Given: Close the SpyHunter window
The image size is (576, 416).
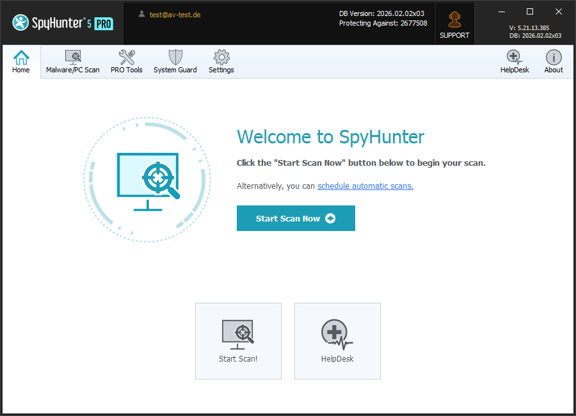Looking at the screenshot, I should (558, 12).
